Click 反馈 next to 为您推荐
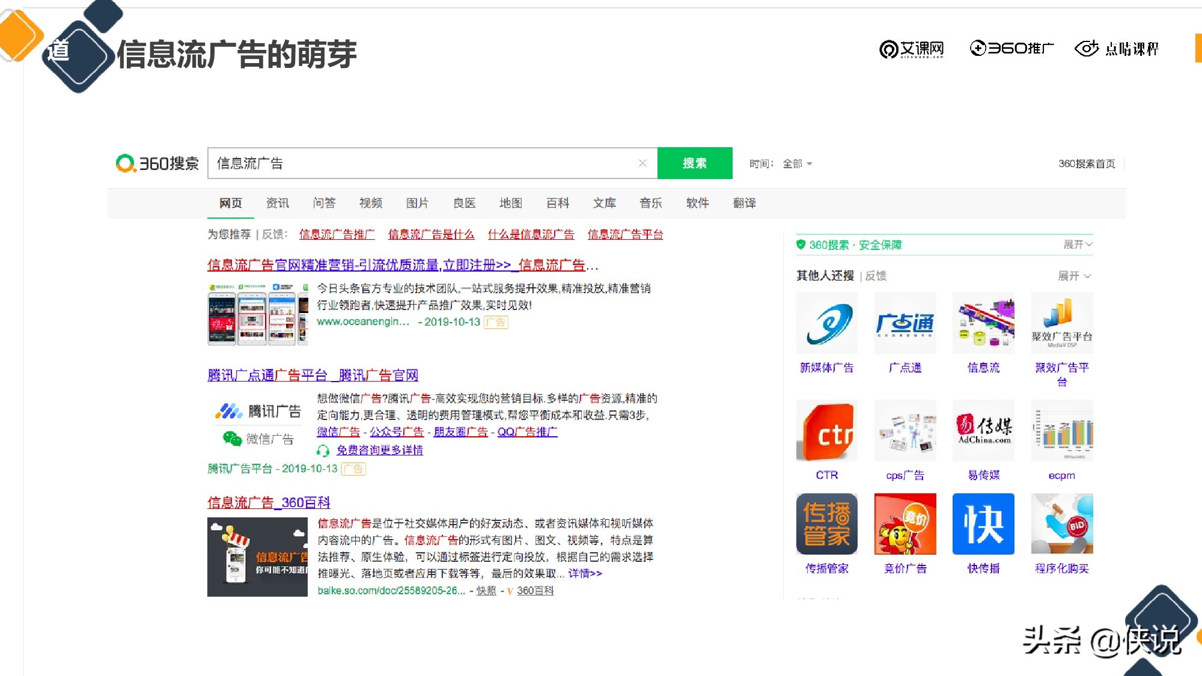1202x676 pixels. [274, 234]
